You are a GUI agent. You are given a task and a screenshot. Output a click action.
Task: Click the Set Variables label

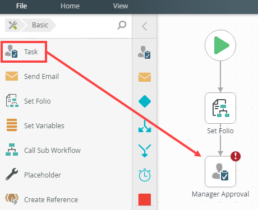click(x=44, y=126)
